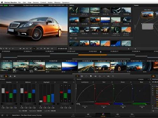Open the View menu
158x118 pixels.
pos(29,2)
